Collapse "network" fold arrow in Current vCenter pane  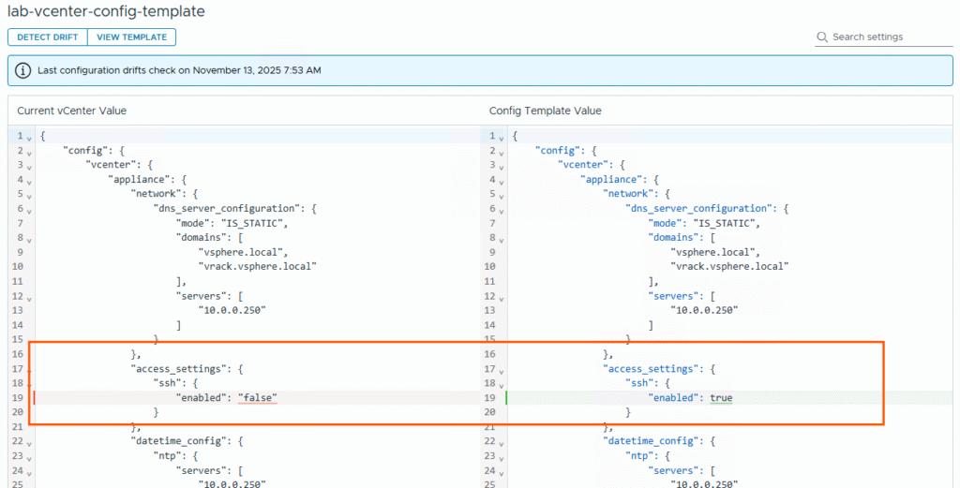pos(30,195)
